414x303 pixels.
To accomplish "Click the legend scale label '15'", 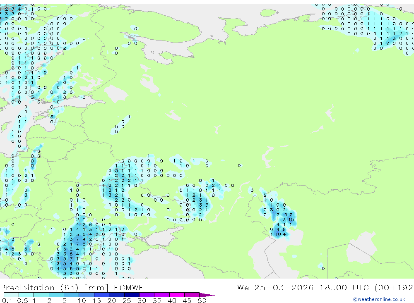I will click(x=97, y=301).
